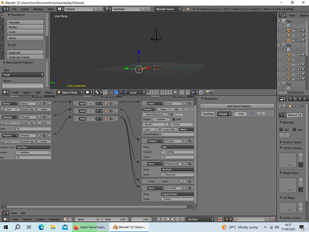
Task: Click the Translate button
Action: tap(25, 22)
